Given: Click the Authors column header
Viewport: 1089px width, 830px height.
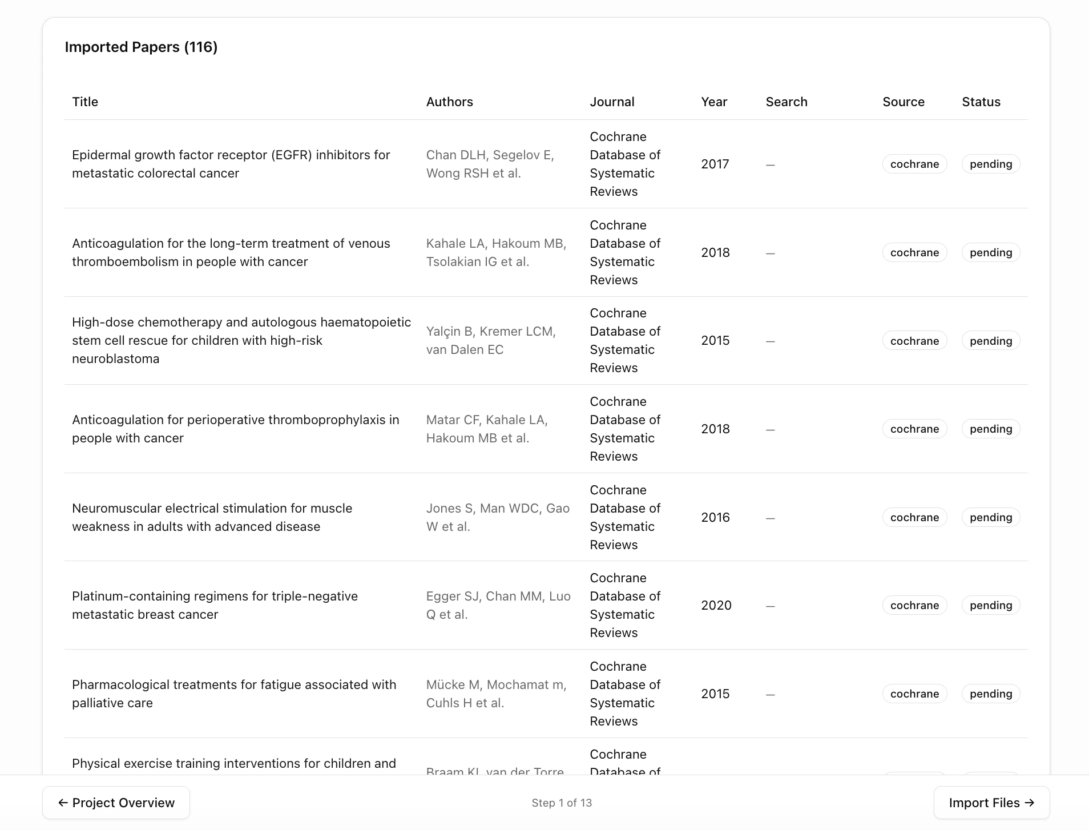Looking at the screenshot, I should 450,102.
